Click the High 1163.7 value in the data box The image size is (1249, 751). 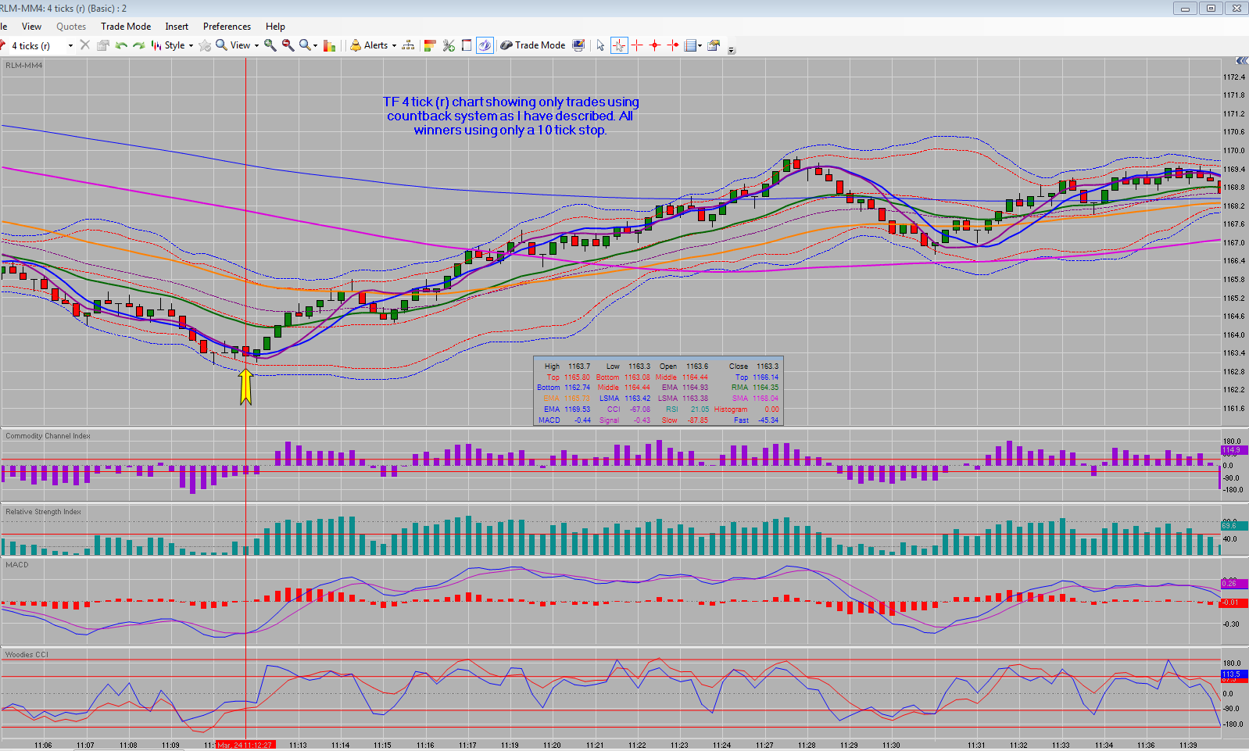[579, 366]
